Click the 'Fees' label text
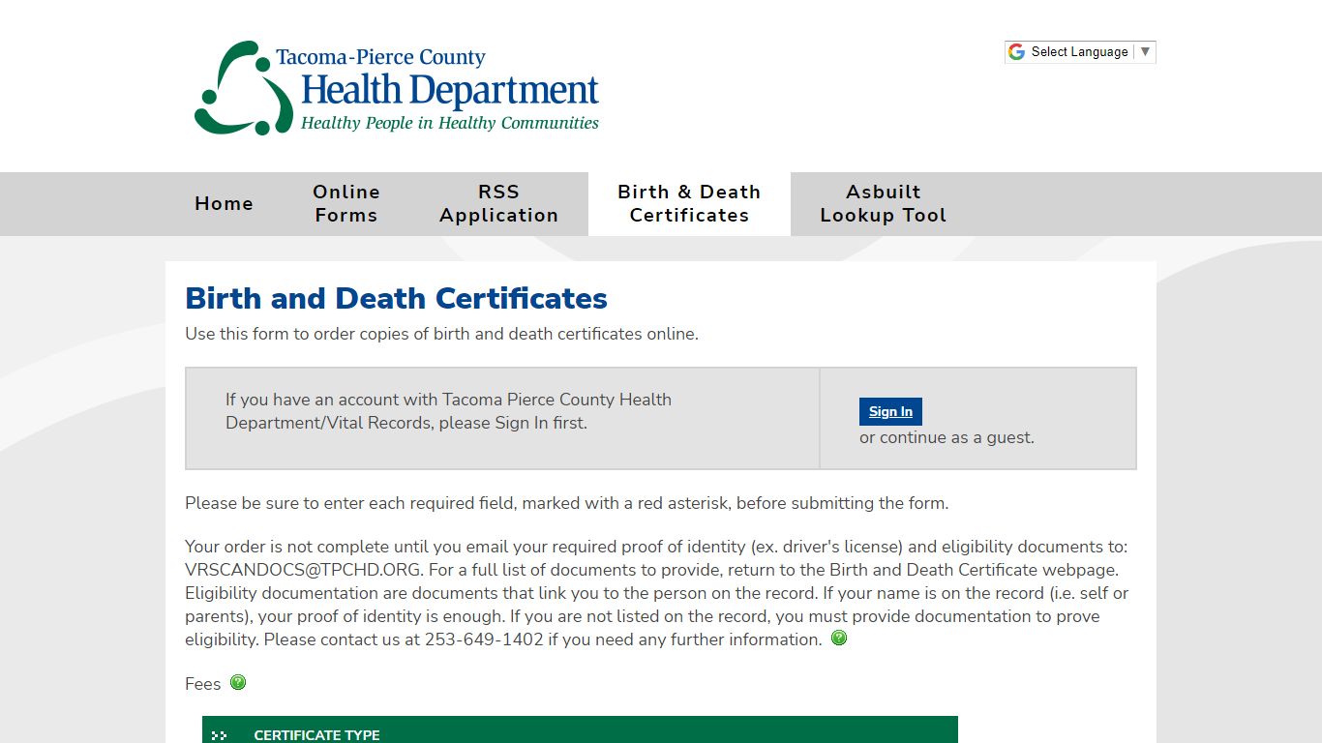The image size is (1322, 743). 203,684
